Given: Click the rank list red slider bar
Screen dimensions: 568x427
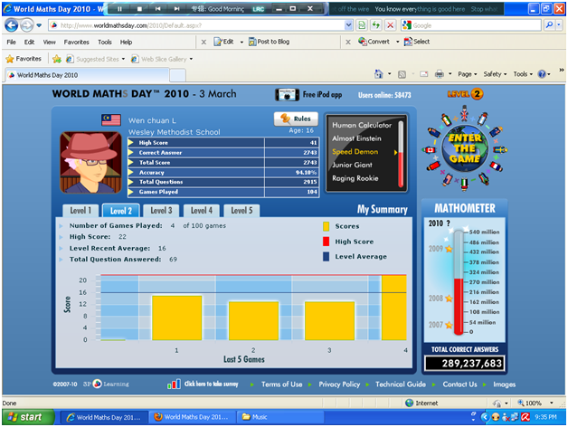Looking at the screenshot, I should (x=401, y=169).
